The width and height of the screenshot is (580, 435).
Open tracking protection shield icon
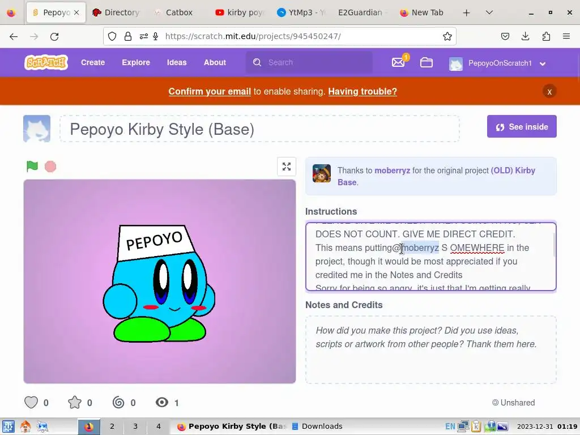click(112, 36)
